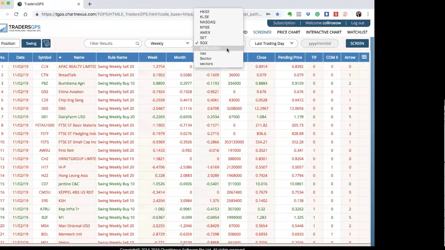The height and width of the screenshot is (250, 445).
Task: Sort by Week column header
Action: (x=152, y=57)
